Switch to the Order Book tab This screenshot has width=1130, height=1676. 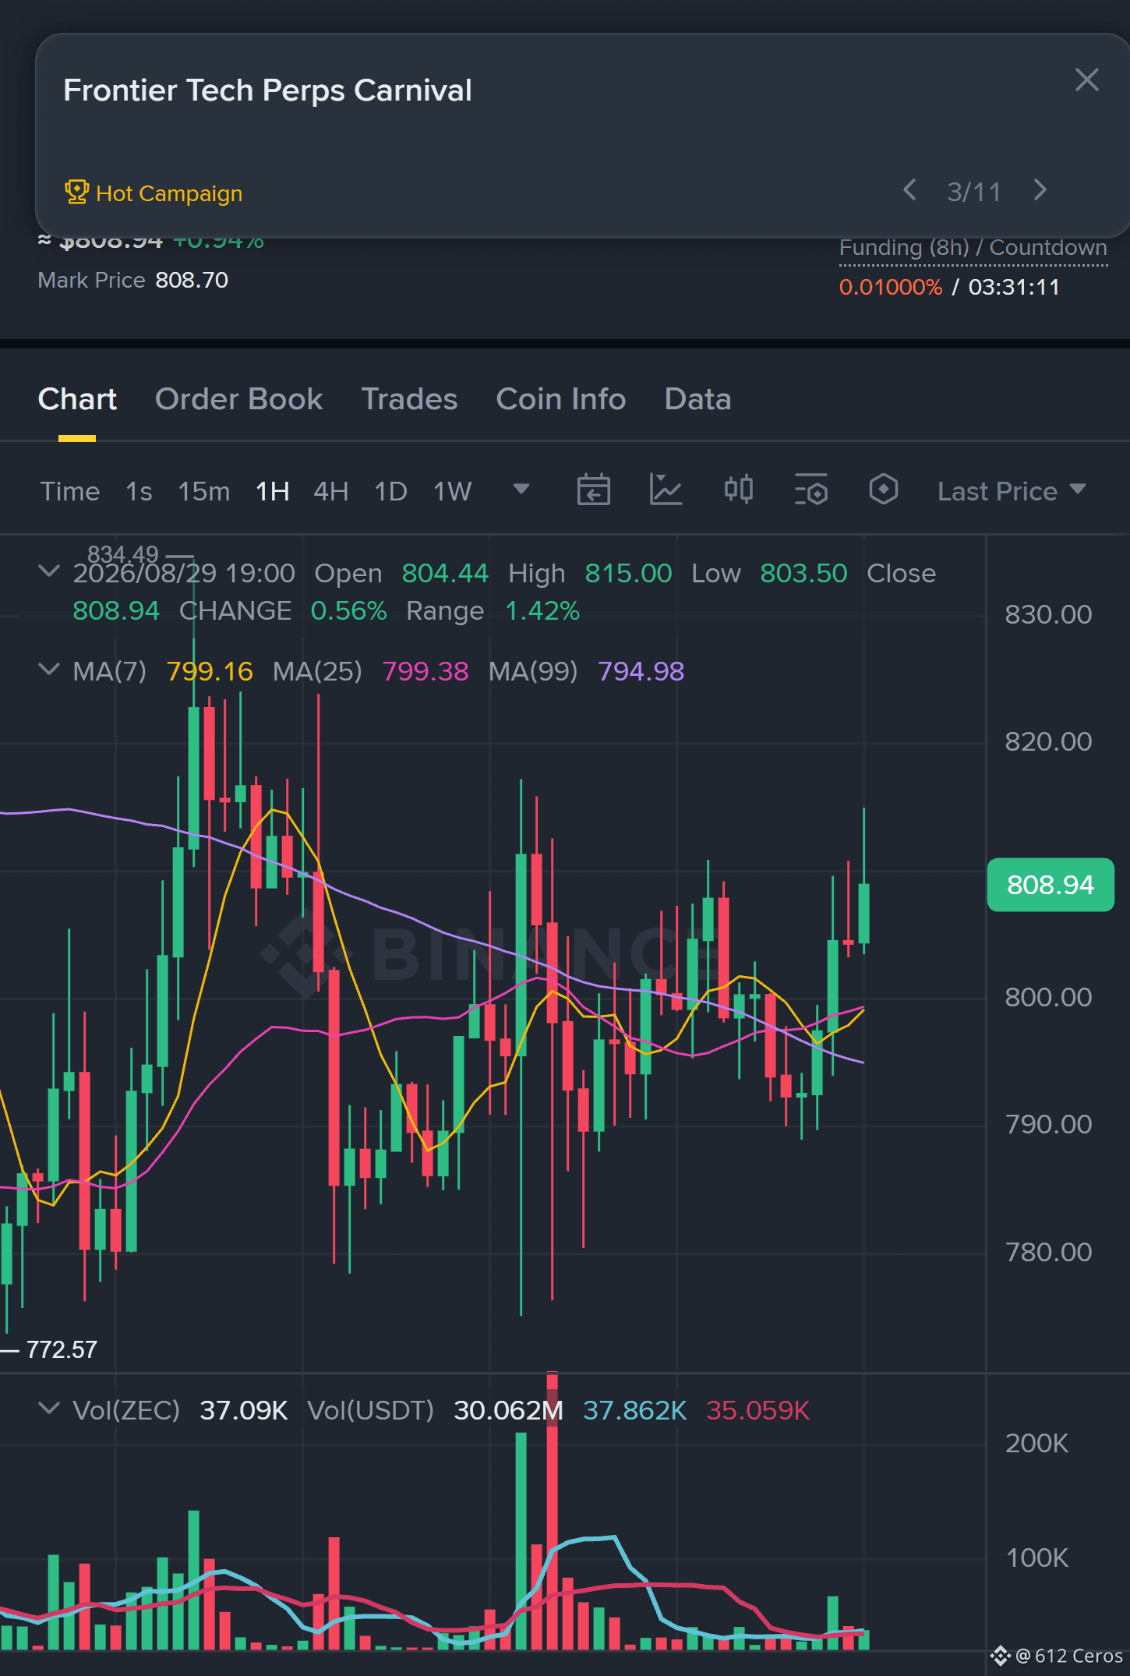pyautogui.click(x=238, y=399)
